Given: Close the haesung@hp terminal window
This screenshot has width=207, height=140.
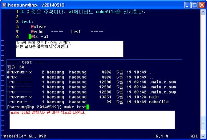Looking at the screenshot, I should pos(202,5).
